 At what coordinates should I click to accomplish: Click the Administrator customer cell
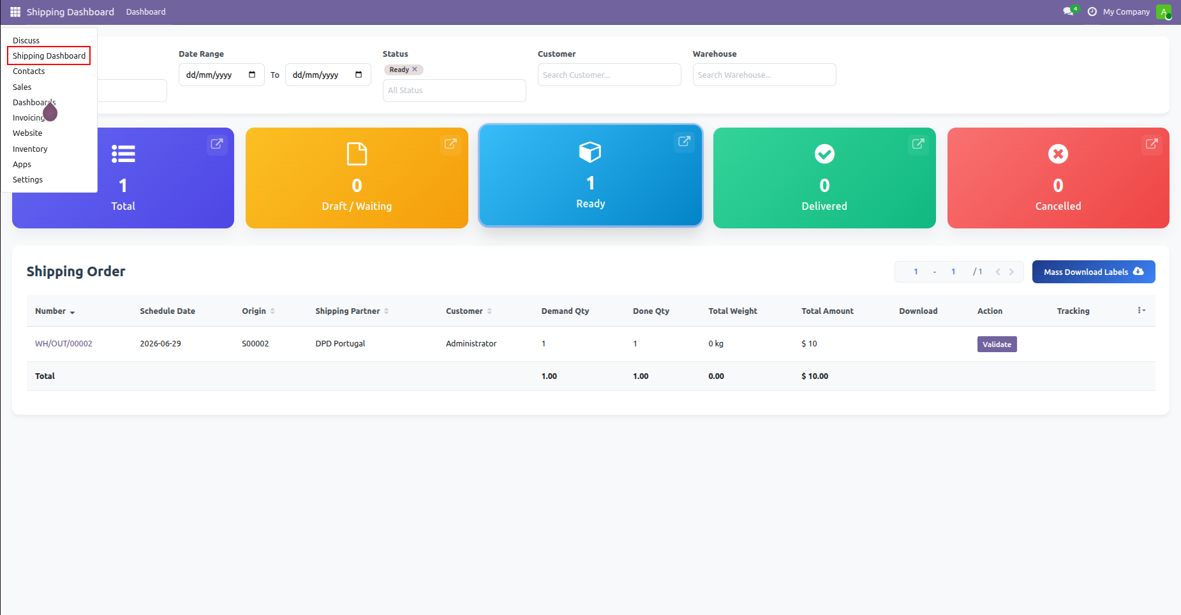point(471,343)
